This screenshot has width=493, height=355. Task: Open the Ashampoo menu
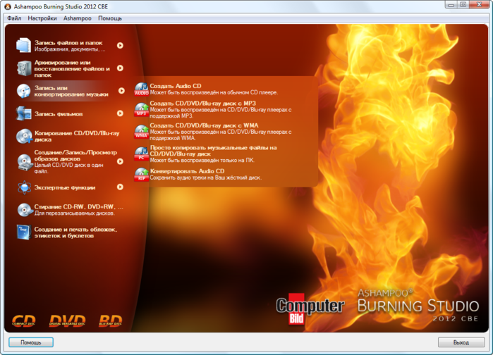pos(78,18)
